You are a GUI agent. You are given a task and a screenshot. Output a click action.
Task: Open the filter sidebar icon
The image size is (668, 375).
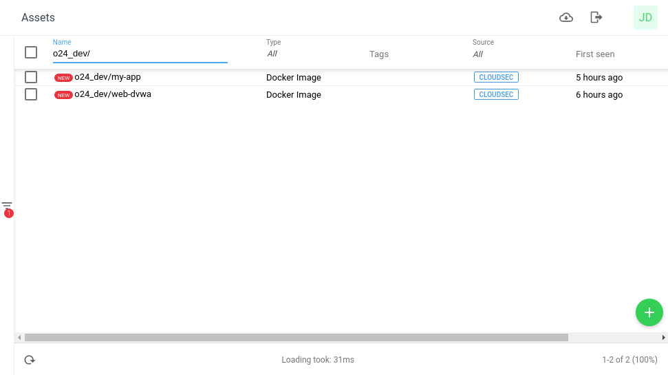[7, 206]
